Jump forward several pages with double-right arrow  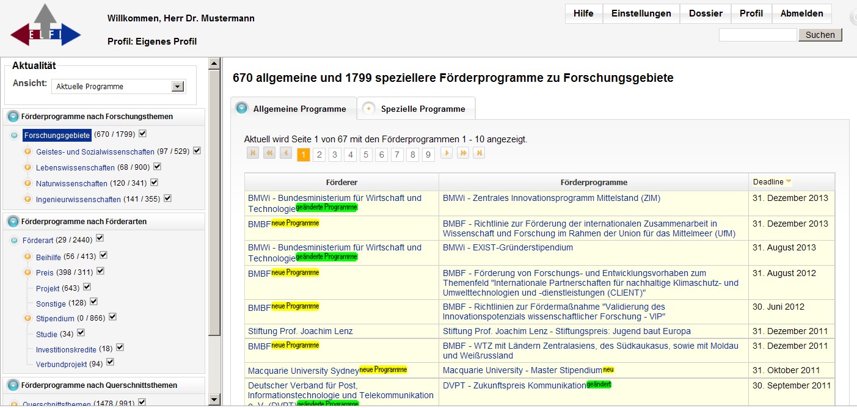(x=463, y=153)
